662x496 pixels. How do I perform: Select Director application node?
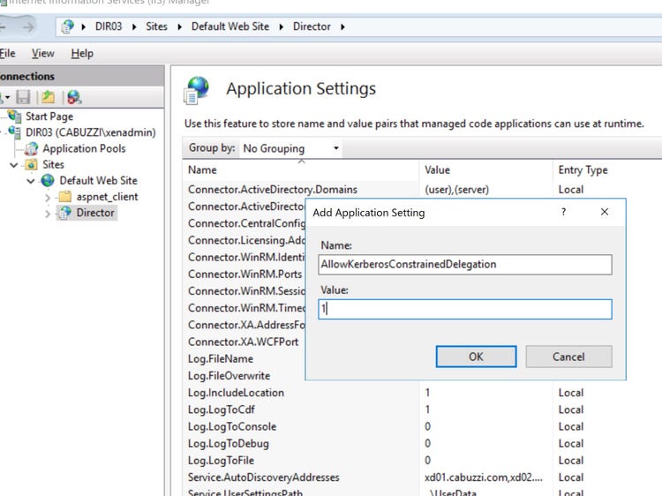point(95,213)
